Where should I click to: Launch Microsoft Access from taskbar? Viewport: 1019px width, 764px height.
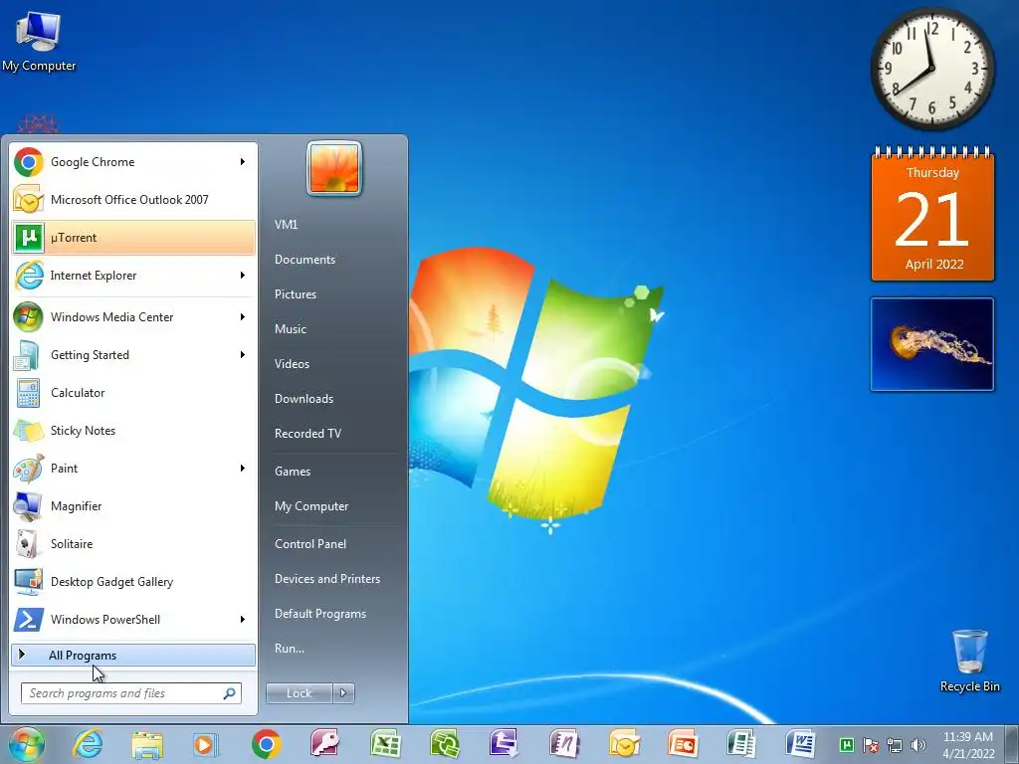pos(324,744)
